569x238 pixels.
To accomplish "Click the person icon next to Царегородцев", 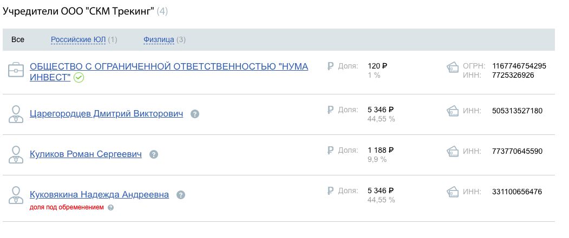I will [x=16, y=114].
